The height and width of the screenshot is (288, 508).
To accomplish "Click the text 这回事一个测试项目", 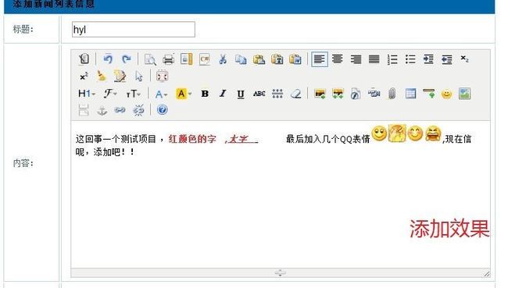I will point(116,139).
